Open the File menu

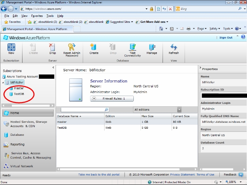[x=7, y=16]
